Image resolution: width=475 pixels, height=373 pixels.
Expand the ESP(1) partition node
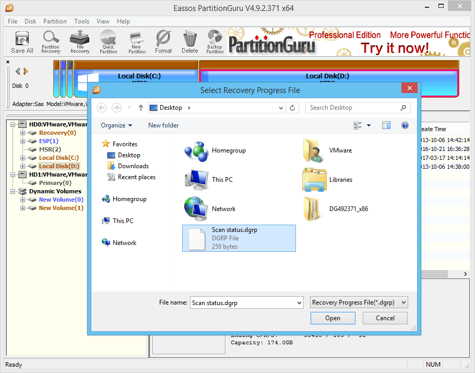[x=23, y=142]
